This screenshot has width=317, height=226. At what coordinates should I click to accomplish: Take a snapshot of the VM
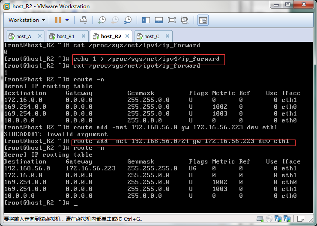[x=102, y=20]
